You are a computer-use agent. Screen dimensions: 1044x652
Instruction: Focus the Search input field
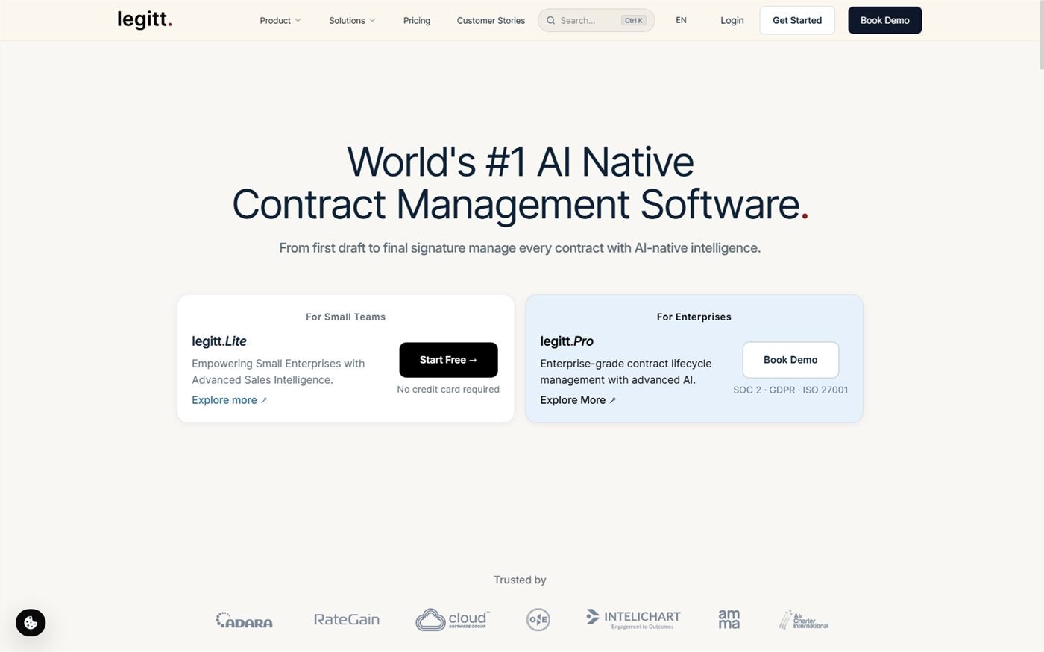596,20
